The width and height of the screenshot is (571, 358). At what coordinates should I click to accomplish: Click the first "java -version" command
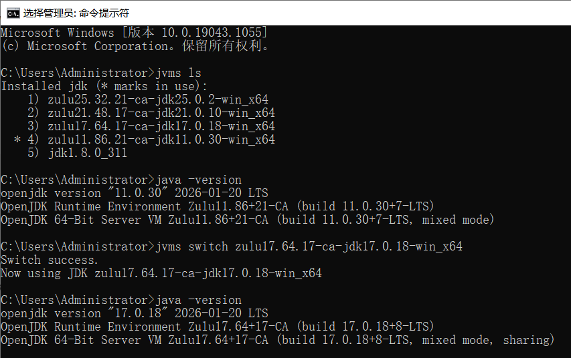pos(198,180)
